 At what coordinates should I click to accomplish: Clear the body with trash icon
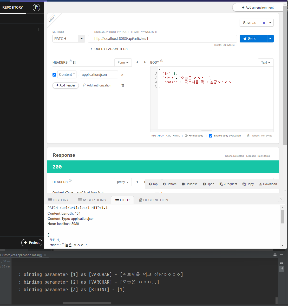coord(248,136)
